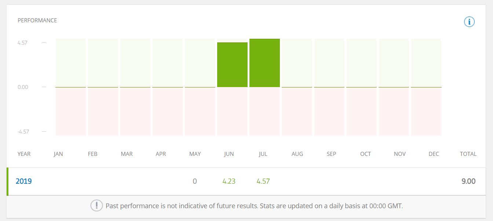Viewport: 493px width, 221px height.
Task: Click the May value 0
Action: 195,181
